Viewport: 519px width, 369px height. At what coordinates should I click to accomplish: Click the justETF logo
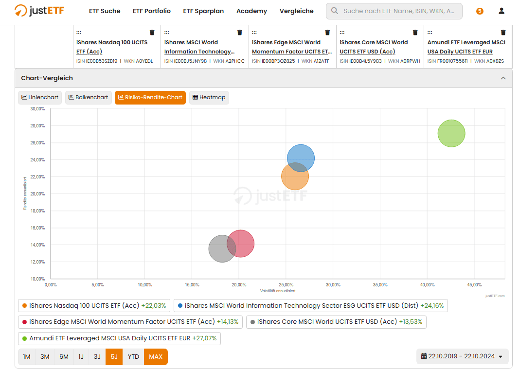39,11
